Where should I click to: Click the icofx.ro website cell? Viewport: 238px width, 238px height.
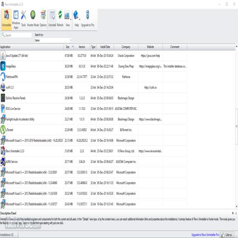150,88
